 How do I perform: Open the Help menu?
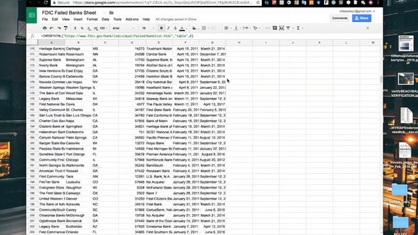(x=146, y=19)
